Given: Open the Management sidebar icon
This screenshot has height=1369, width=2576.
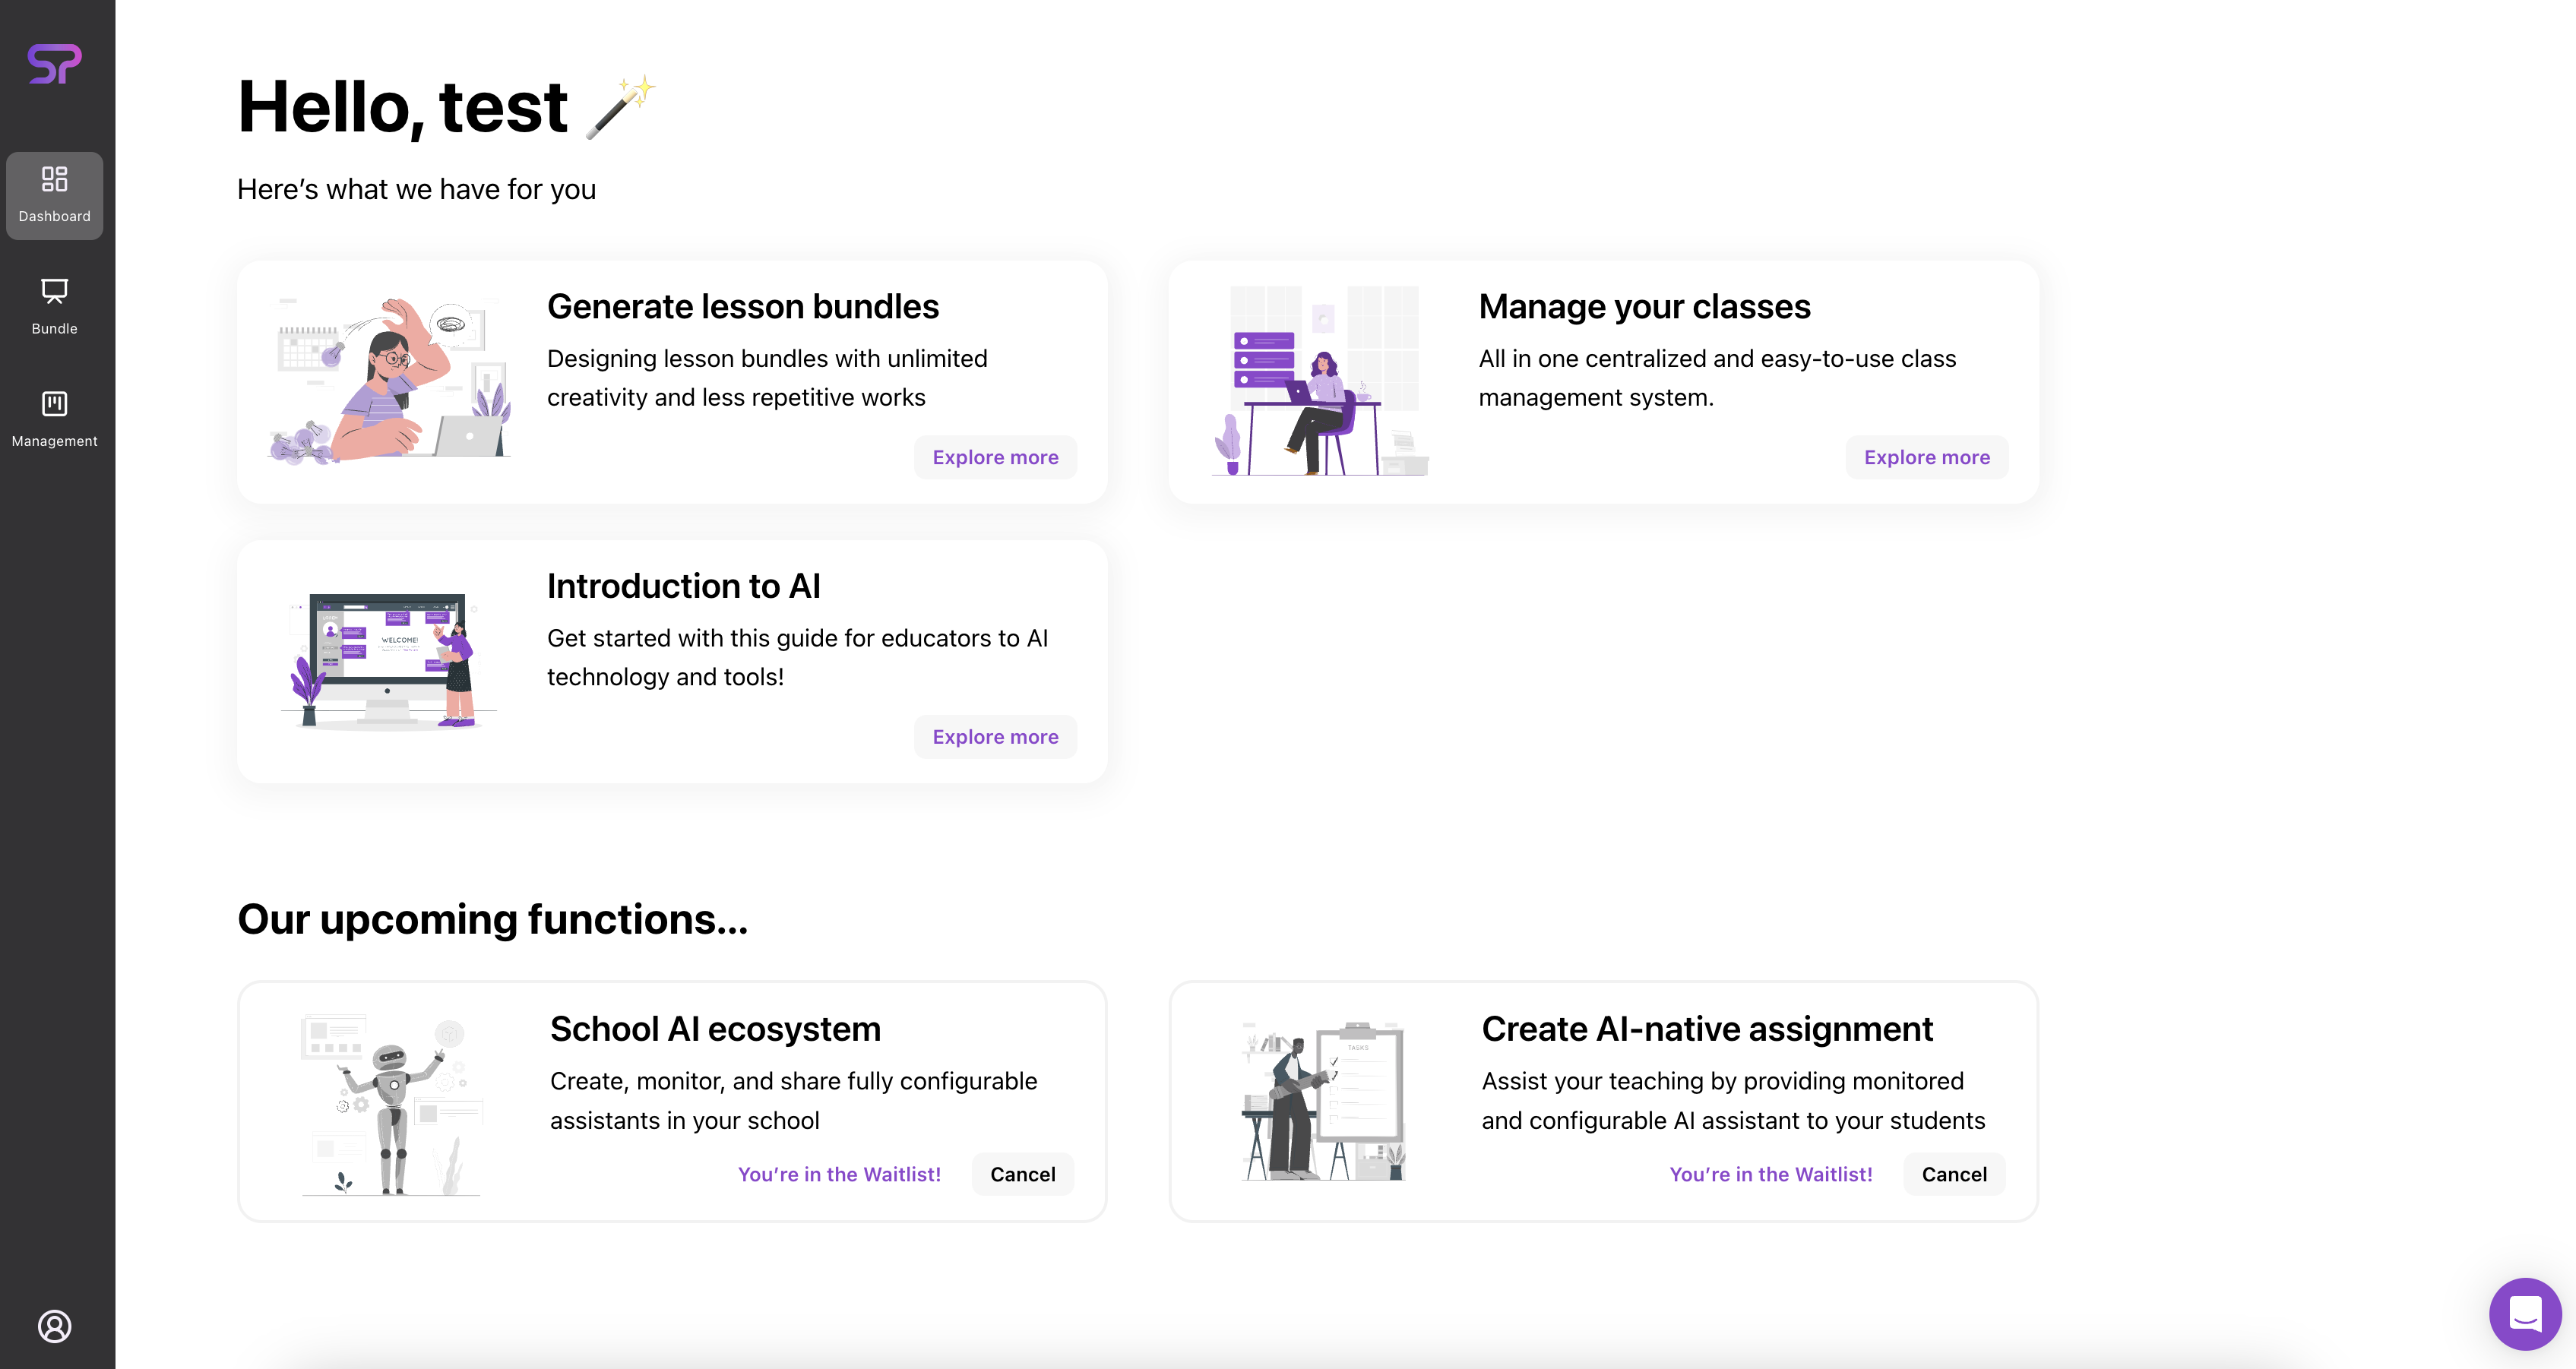Looking at the screenshot, I should (55, 418).
